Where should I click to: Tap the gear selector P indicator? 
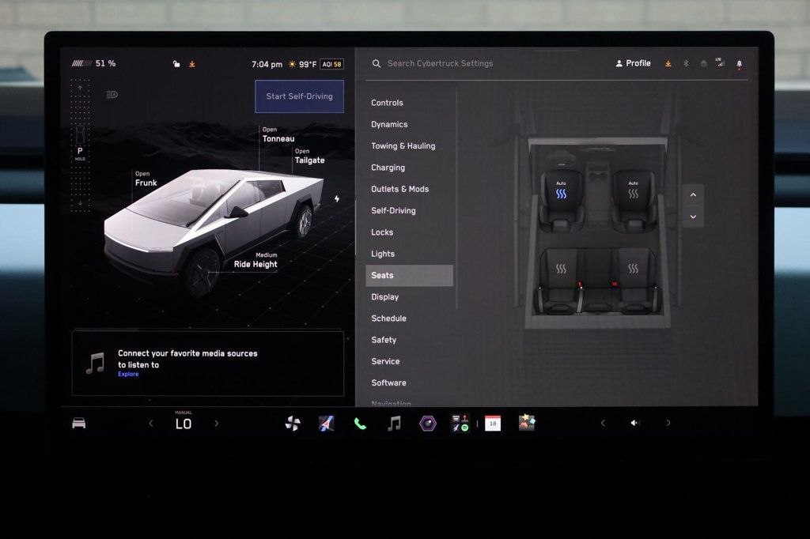80,151
